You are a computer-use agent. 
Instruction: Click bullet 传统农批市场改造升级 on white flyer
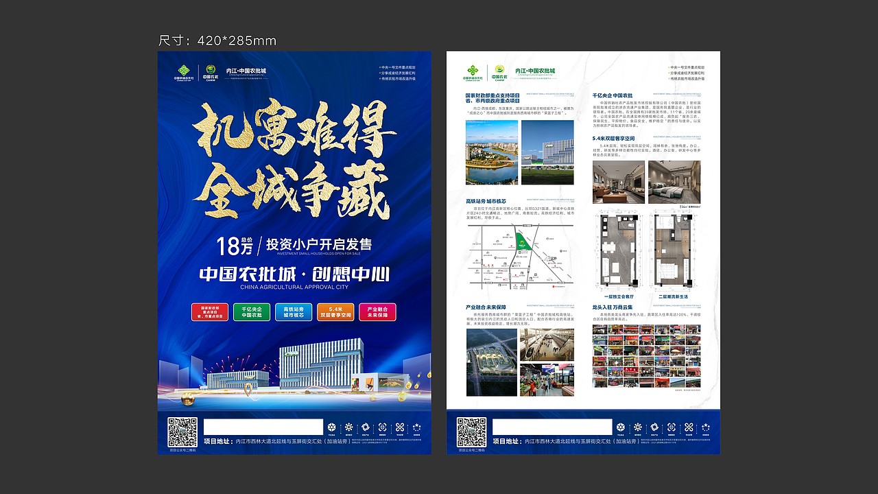[x=687, y=78]
